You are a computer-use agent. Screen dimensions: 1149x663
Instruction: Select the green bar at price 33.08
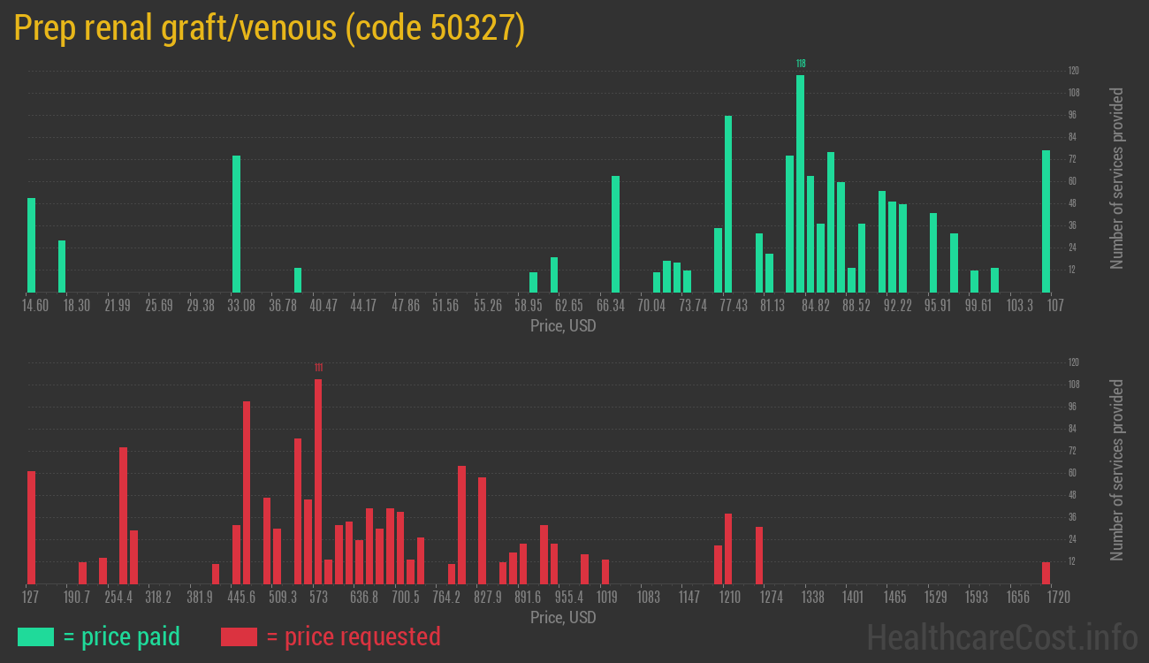point(236,224)
